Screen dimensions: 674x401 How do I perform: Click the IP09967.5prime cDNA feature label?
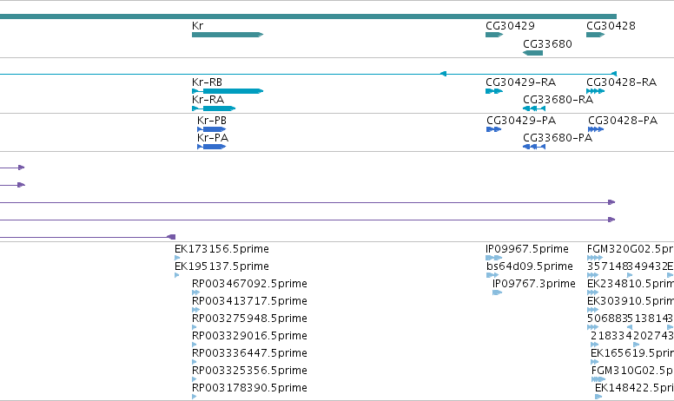click(527, 249)
